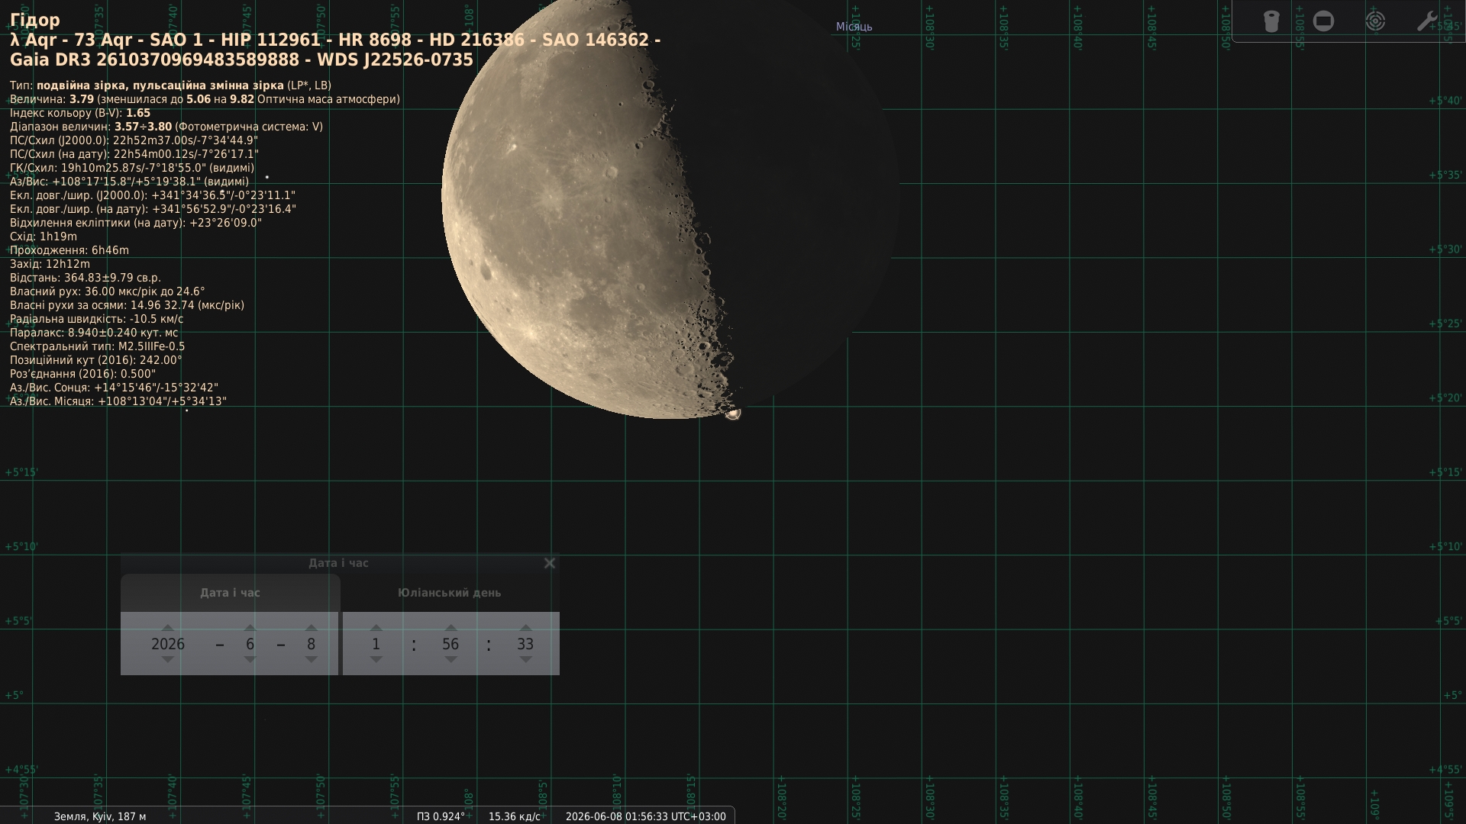Decrease the day 8 with down arrow

pos(311,660)
